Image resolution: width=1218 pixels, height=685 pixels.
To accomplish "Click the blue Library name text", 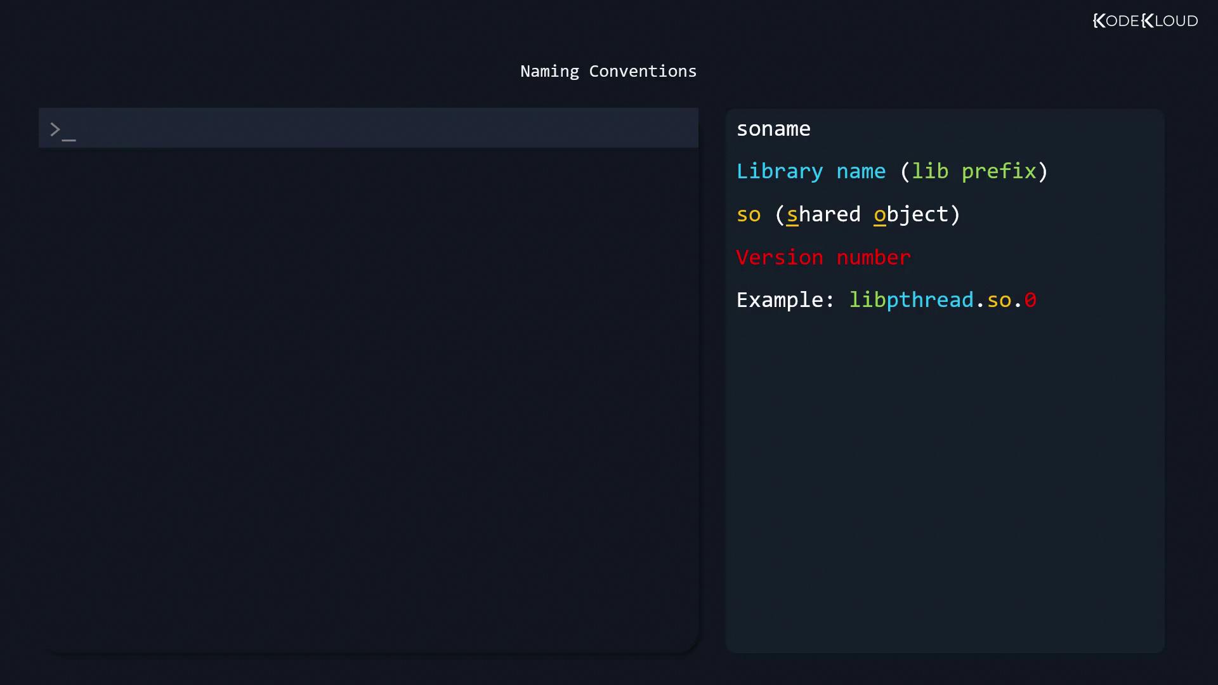I will 810,171.
